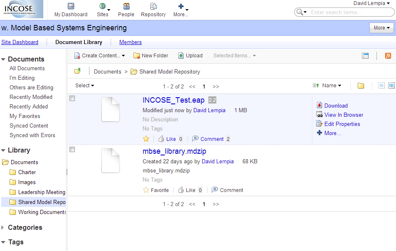The image size is (396, 251).
Task: Click the INCOSE logo
Action: click(22, 9)
